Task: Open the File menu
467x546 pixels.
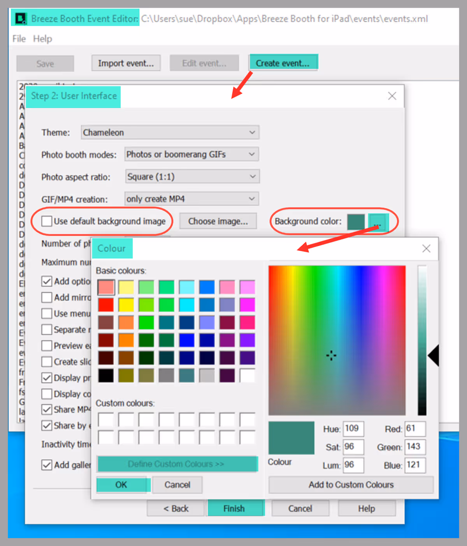Action: pyautogui.click(x=19, y=39)
